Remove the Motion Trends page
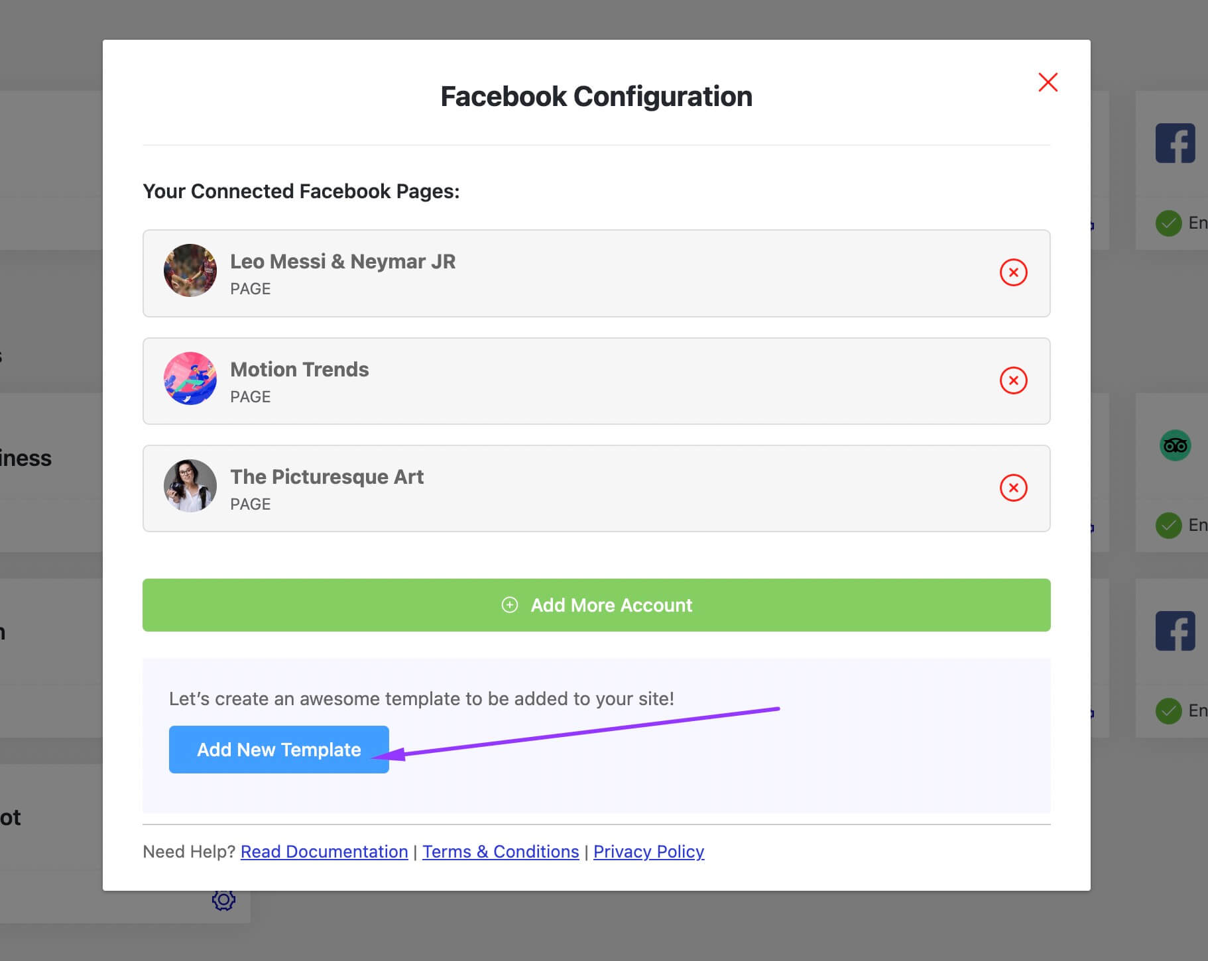 (x=1013, y=380)
